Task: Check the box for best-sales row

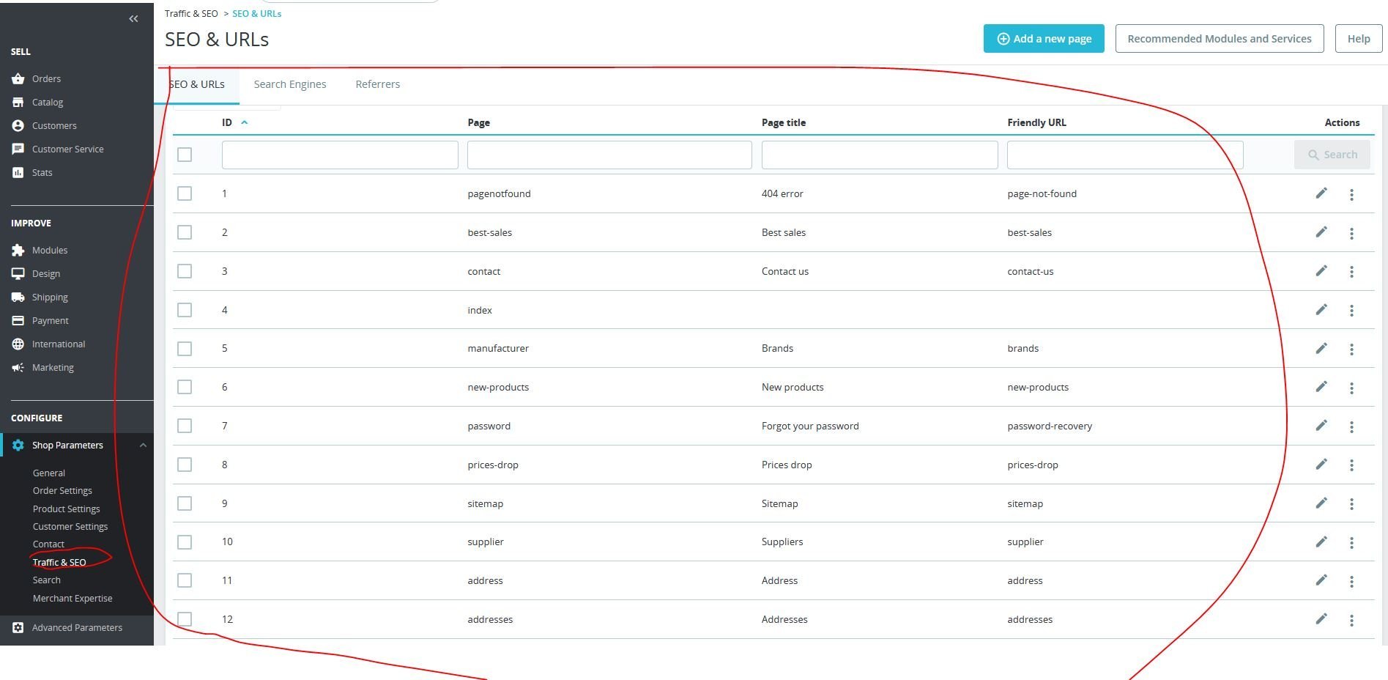Action: click(185, 232)
